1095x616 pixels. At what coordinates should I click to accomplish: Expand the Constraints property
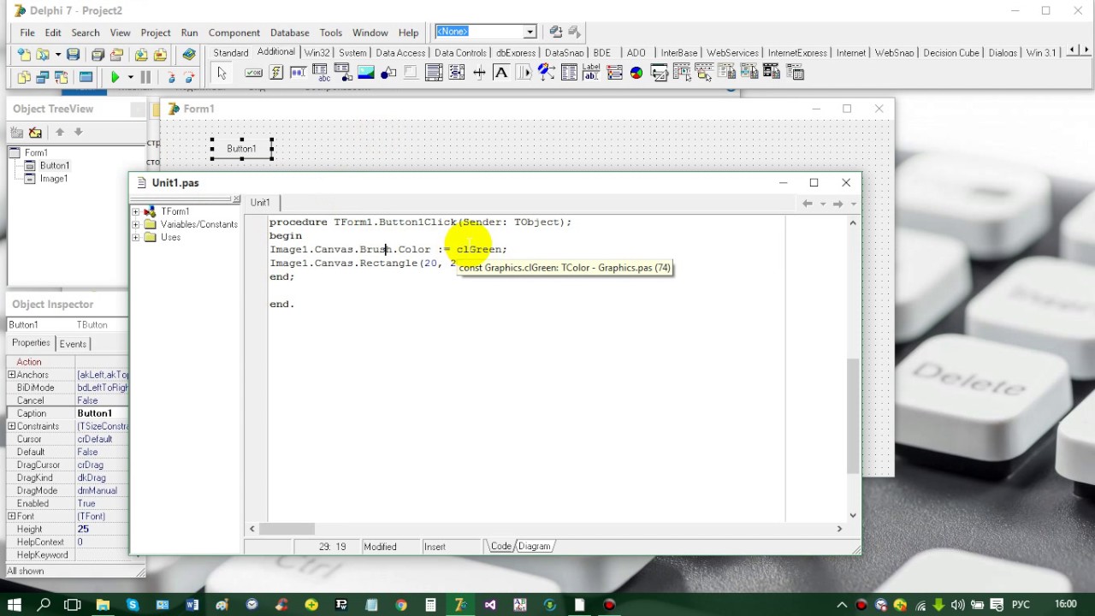click(x=11, y=426)
